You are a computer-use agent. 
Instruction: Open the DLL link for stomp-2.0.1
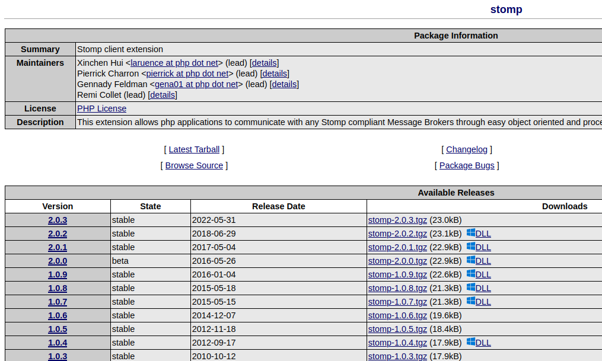point(483,247)
